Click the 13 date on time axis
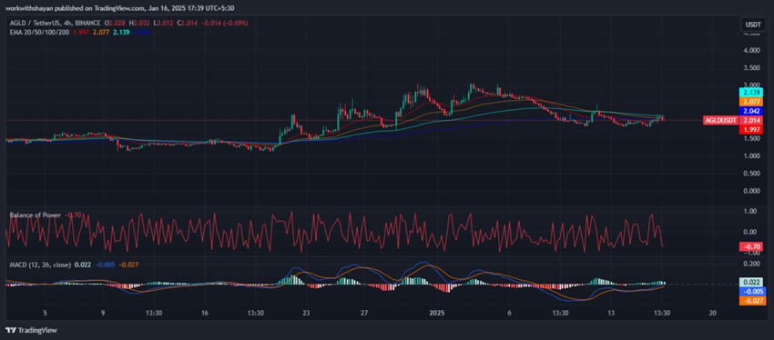 (x=611, y=313)
